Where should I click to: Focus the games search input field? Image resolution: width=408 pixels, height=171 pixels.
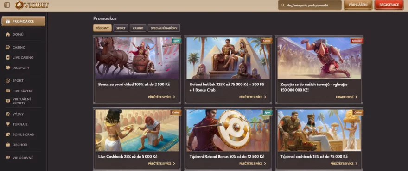(x=310, y=5)
